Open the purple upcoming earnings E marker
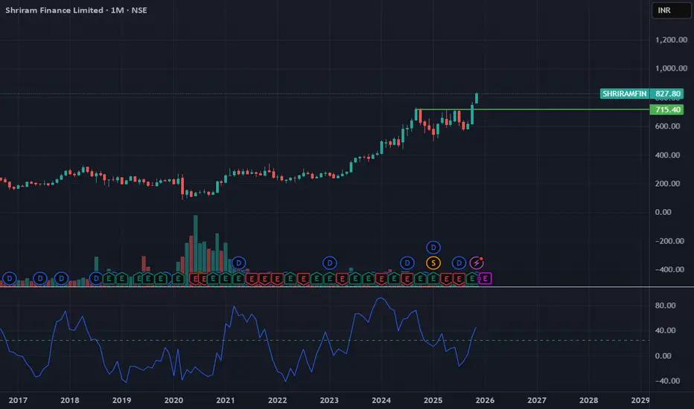 (x=485, y=279)
